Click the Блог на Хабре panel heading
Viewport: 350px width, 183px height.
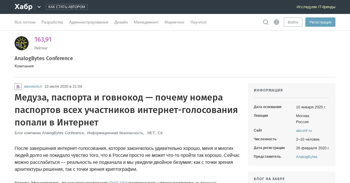pos(269,179)
